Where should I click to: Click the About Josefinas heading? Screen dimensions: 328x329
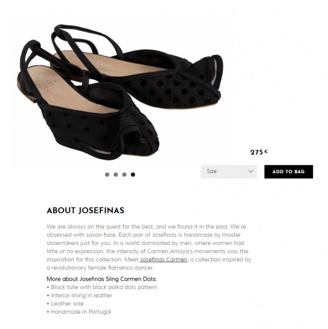(x=85, y=210)
